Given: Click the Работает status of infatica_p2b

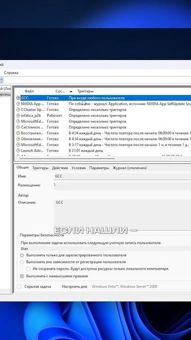Looking at the screenshot, I should 54,116.
